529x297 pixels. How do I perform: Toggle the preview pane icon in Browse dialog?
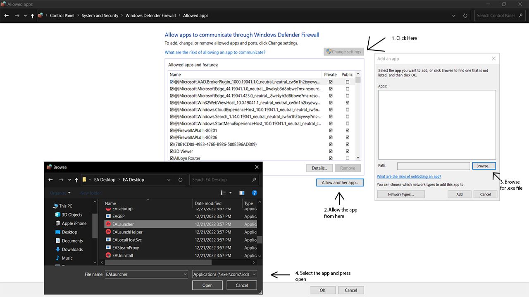click(x=242, y=193)
